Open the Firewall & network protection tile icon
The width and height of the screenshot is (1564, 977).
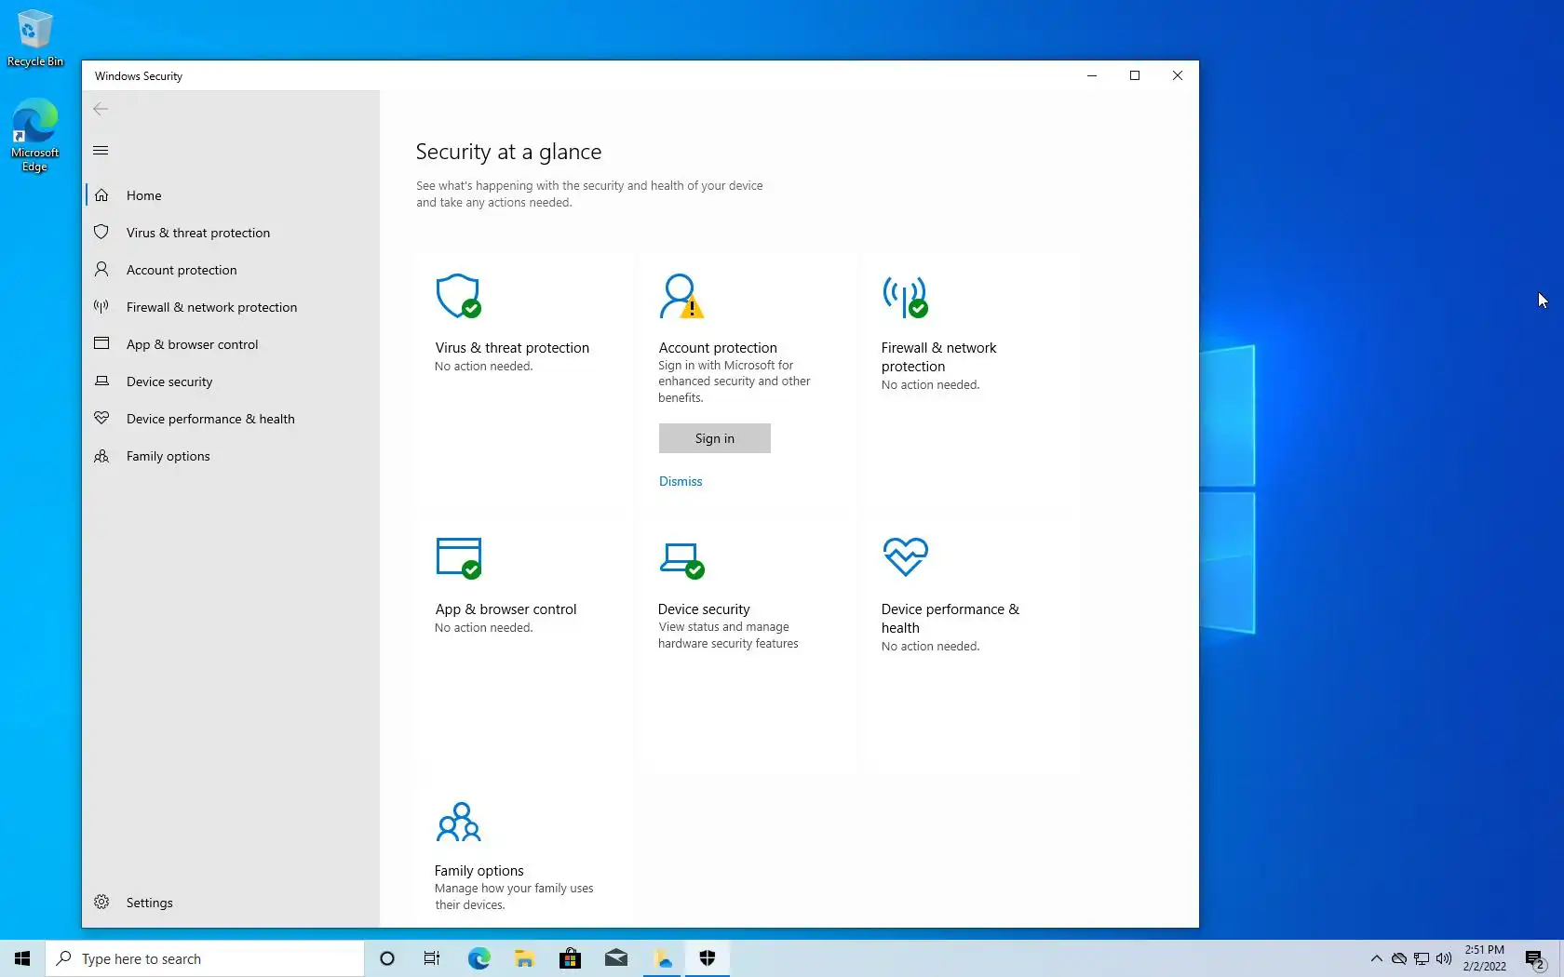click(x=905, y=297)
